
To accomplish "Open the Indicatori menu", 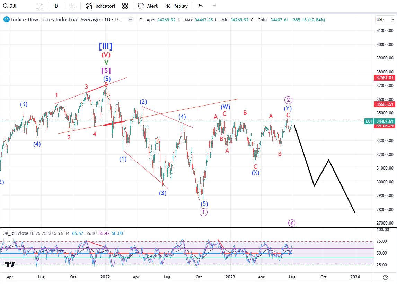I will pyautogui.click(x=100, y=6).
